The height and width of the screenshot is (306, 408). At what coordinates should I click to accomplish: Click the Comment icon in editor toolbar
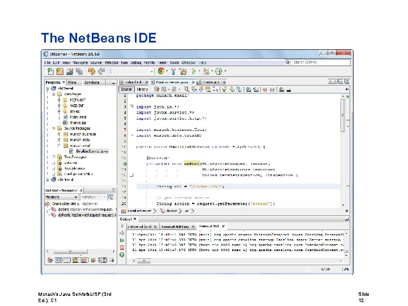[x=281, y=90]
